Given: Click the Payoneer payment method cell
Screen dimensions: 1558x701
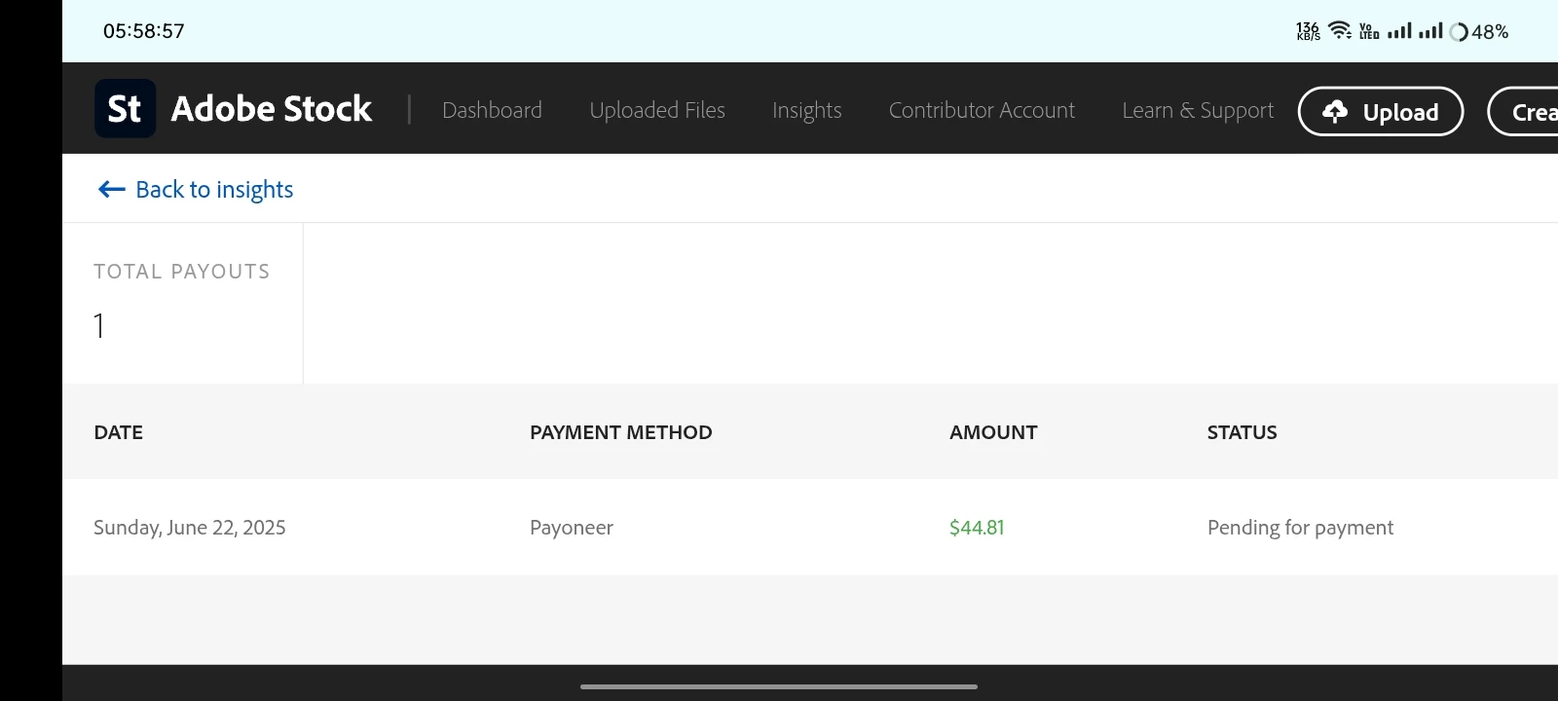Looking at the screenshot, I should (x=572, y=528).
